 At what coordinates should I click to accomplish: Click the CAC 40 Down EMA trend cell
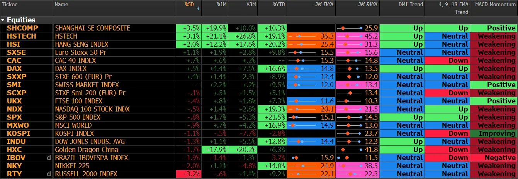pyautogui.click(x=447, y=61)
